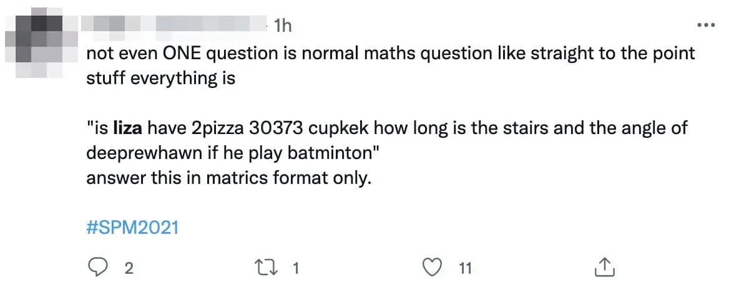Open the three-dot more options menu
This screenshot has width=734, height=308.
[705, 25]
